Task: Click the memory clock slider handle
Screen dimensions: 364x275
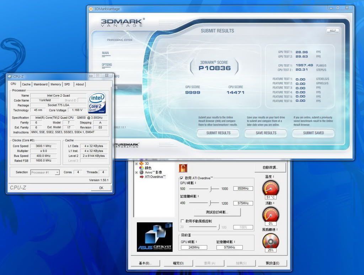Action: pyautogui.click(x=210, y=203)
